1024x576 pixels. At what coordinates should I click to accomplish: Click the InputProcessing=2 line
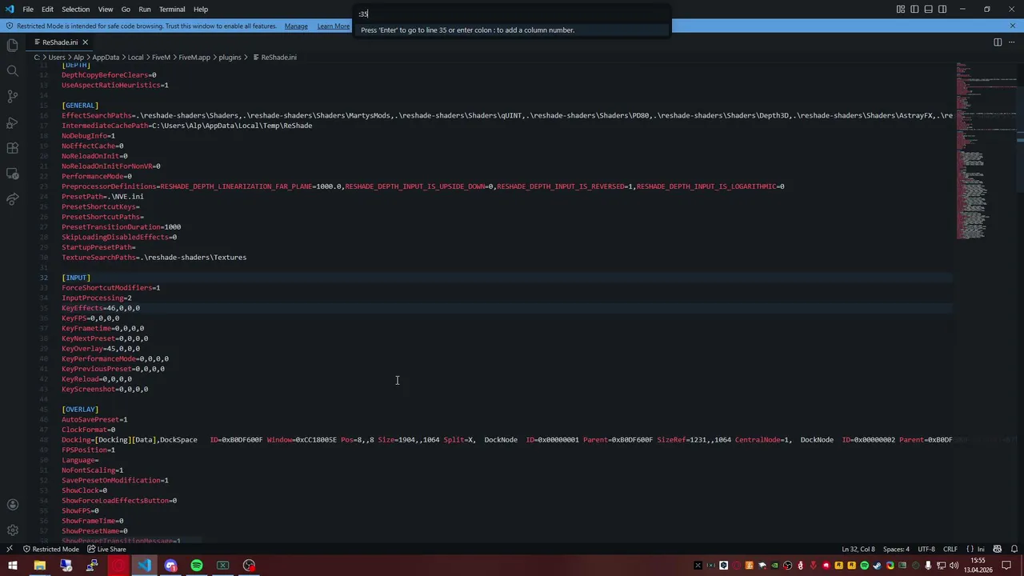pyautogui.click(x=97, y=298)
